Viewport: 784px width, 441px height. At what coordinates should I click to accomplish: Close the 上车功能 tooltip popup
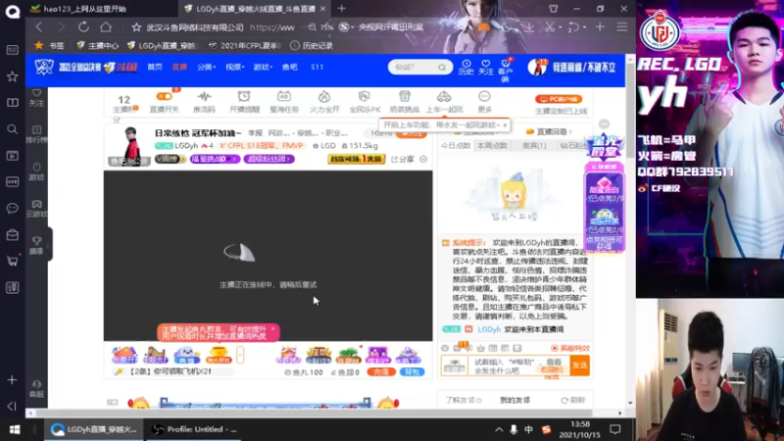[x=505, y=125]
